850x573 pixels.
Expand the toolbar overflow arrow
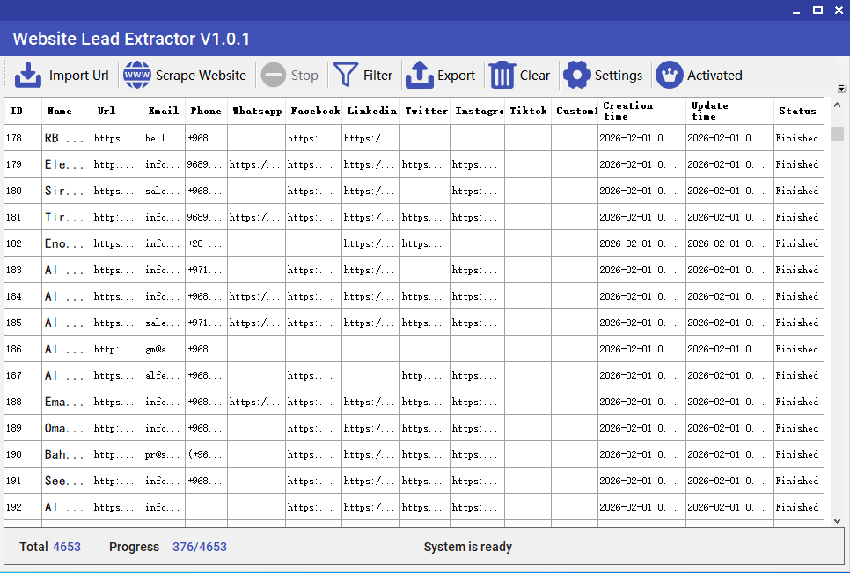click(841, 89)
